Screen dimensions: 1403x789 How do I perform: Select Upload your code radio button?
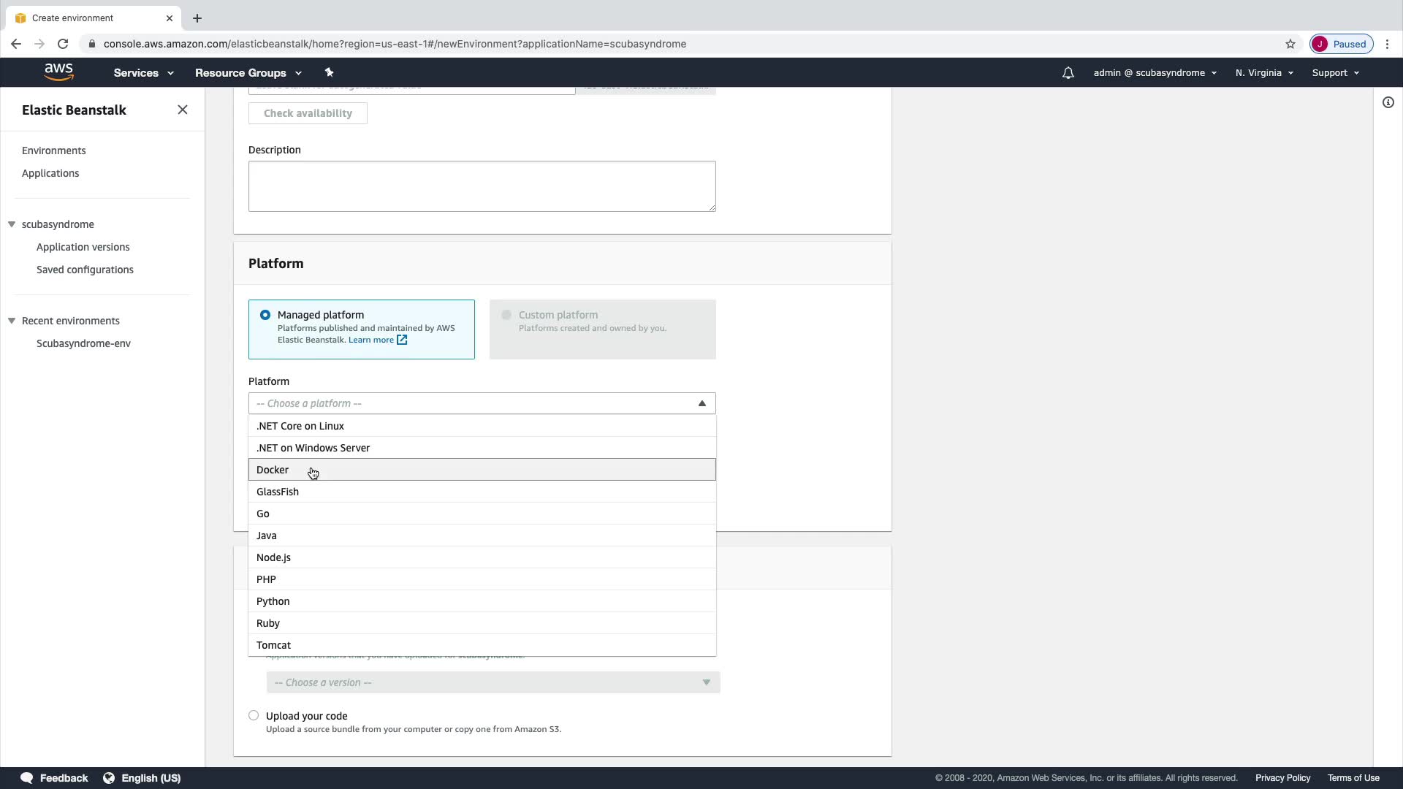pos(254,715)
